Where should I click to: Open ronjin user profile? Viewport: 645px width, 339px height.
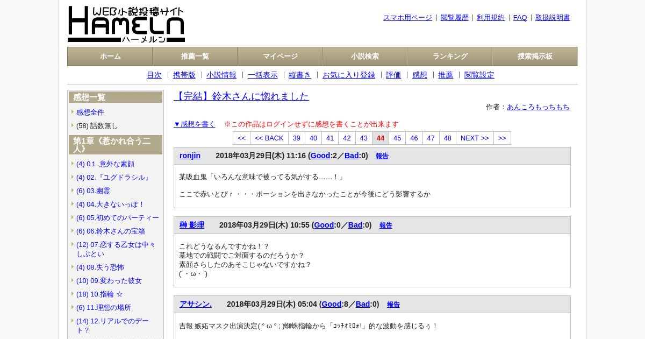pos(190,156)
